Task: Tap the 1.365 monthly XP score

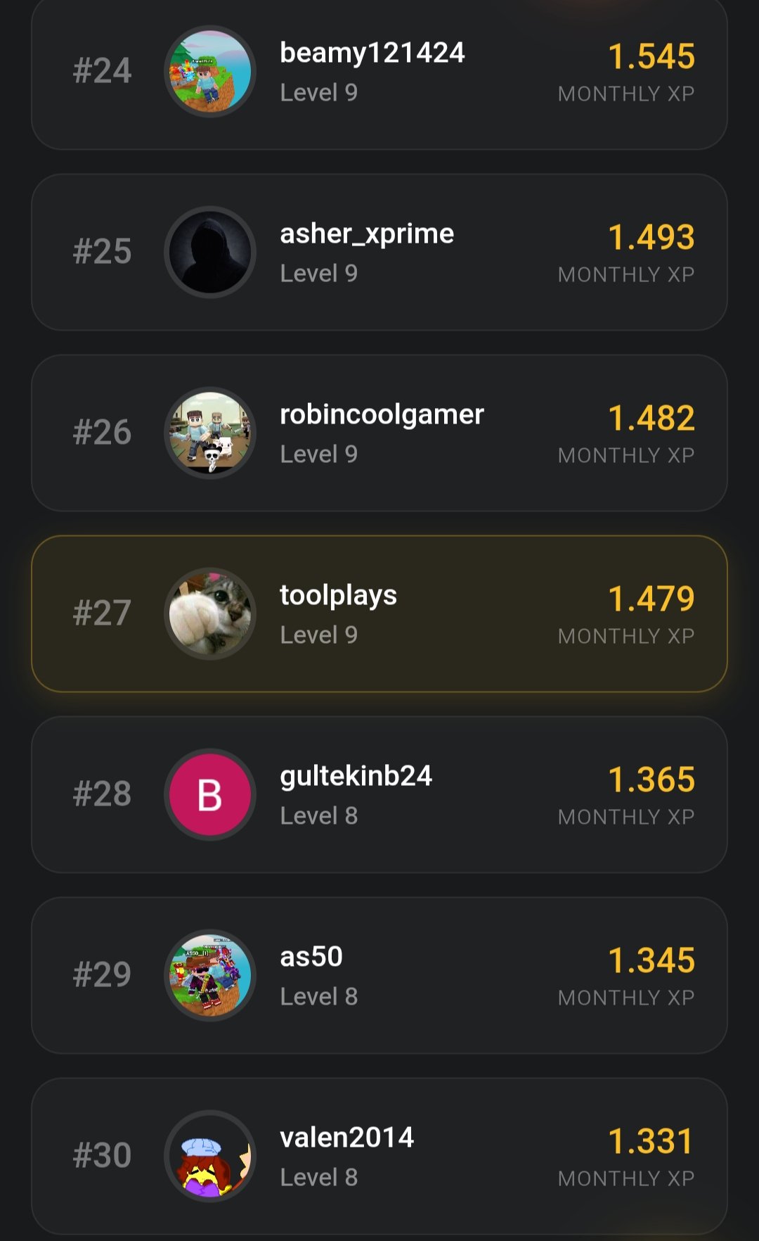Action: click(651, 779)
